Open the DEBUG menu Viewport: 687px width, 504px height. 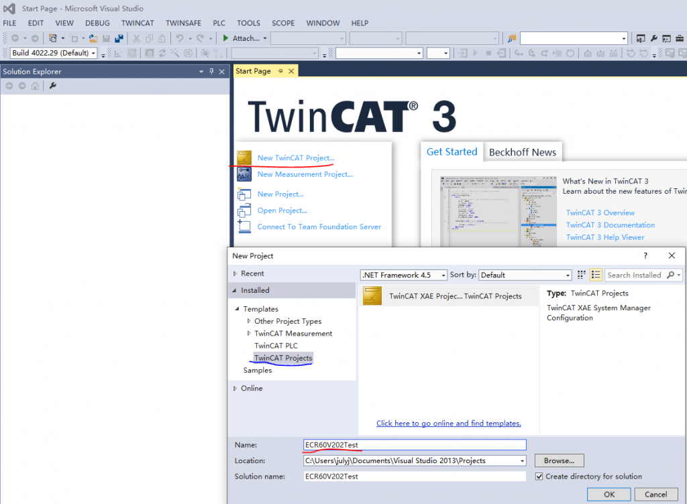tap(97, 23)
